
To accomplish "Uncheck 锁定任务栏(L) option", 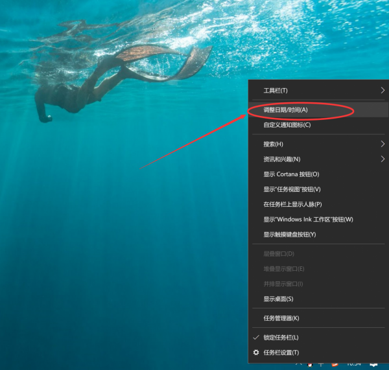I will (x=318, y=338).
